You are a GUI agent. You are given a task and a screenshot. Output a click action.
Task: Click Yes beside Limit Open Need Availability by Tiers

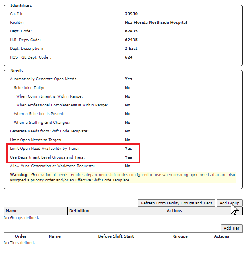[x=128, y=149]
